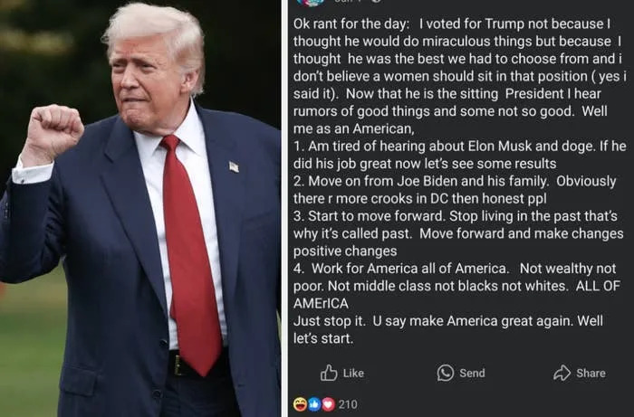View the 210 reactions count

click(348, 404)
